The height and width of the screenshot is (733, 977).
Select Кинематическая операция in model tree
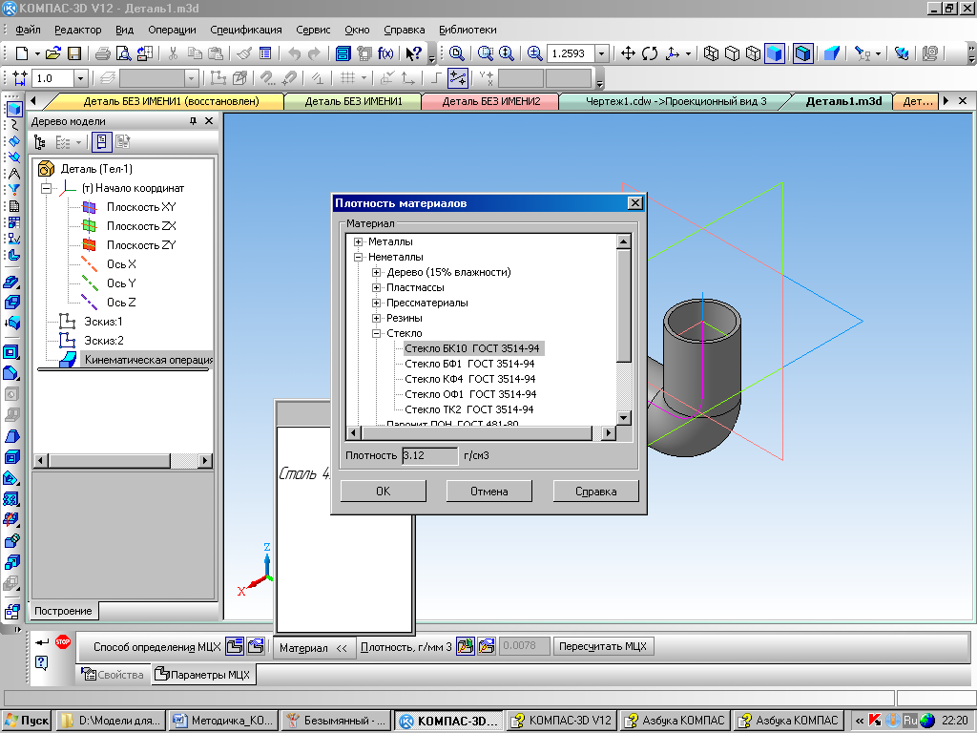pos(148,360)
